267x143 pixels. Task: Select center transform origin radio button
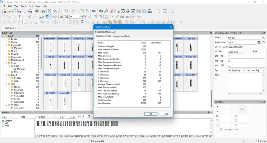click(x=242, y=109)
